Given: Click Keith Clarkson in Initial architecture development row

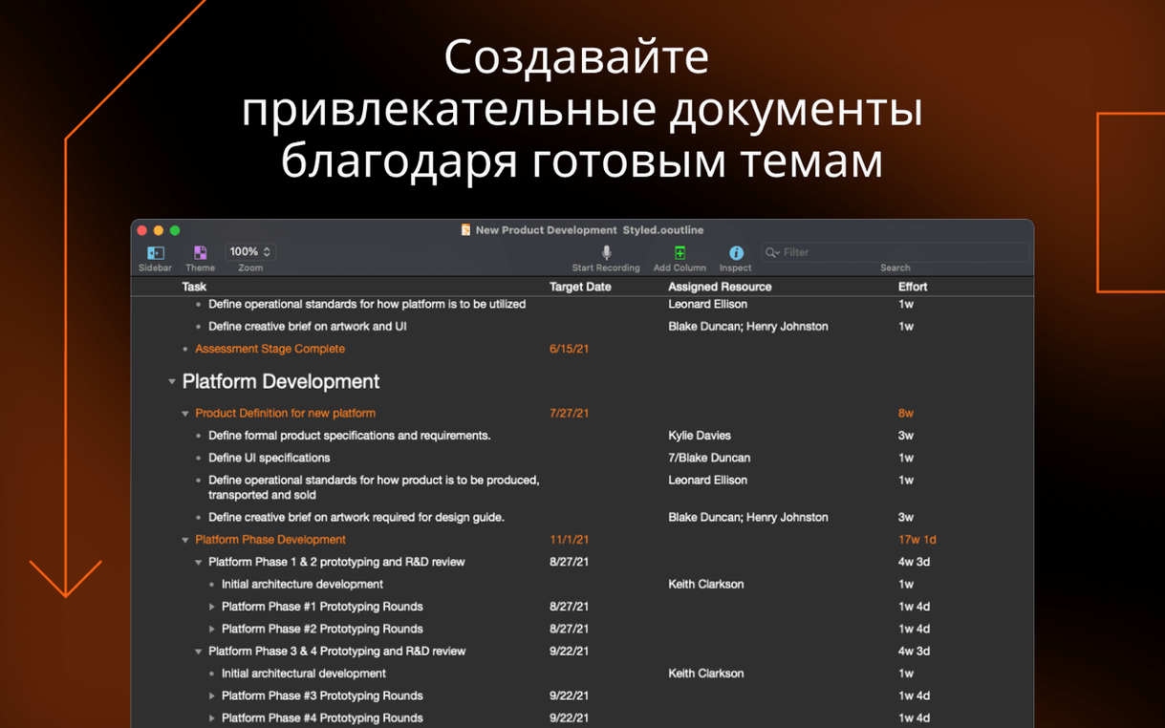Looking at the screenshot, I should [705, 584].
